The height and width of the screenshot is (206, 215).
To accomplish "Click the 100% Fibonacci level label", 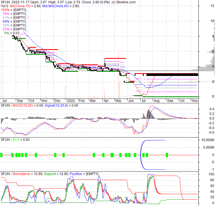I will tap(14, 10).
